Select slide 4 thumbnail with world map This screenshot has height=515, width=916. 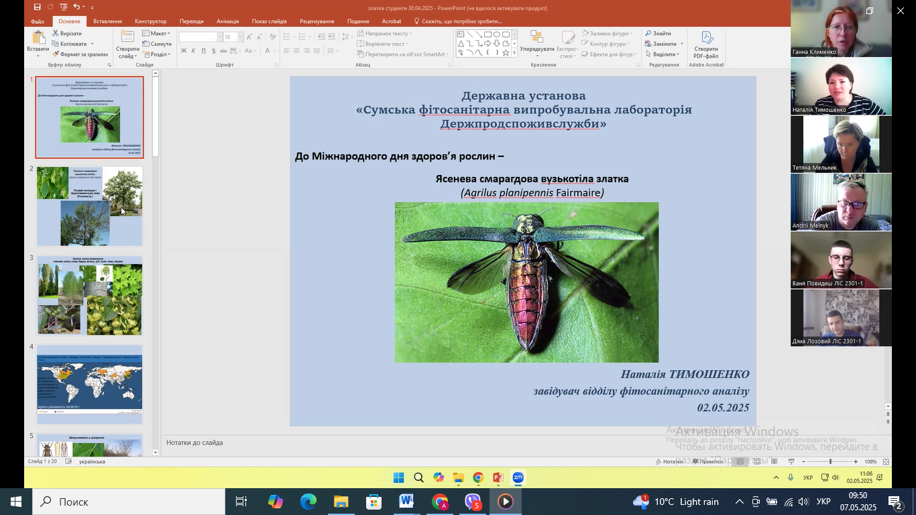pos(89,384)
